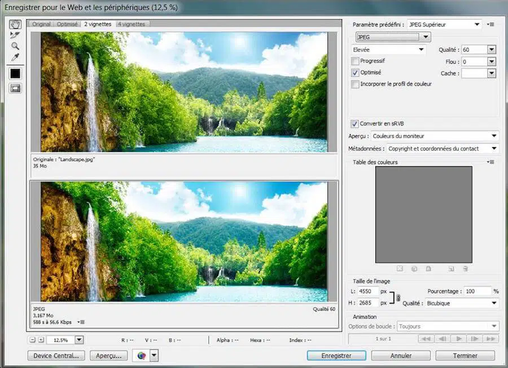Open the JPEG format dropdown

[393, 37]
